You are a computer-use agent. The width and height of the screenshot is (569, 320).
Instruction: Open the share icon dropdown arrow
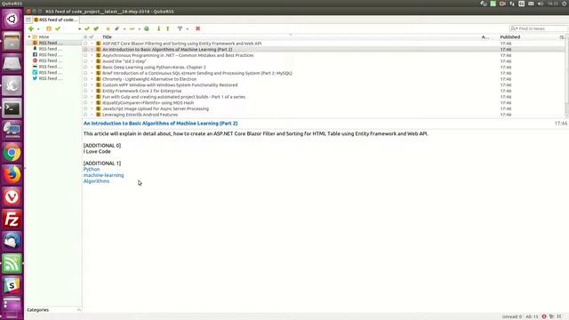[x=140, y=29]
